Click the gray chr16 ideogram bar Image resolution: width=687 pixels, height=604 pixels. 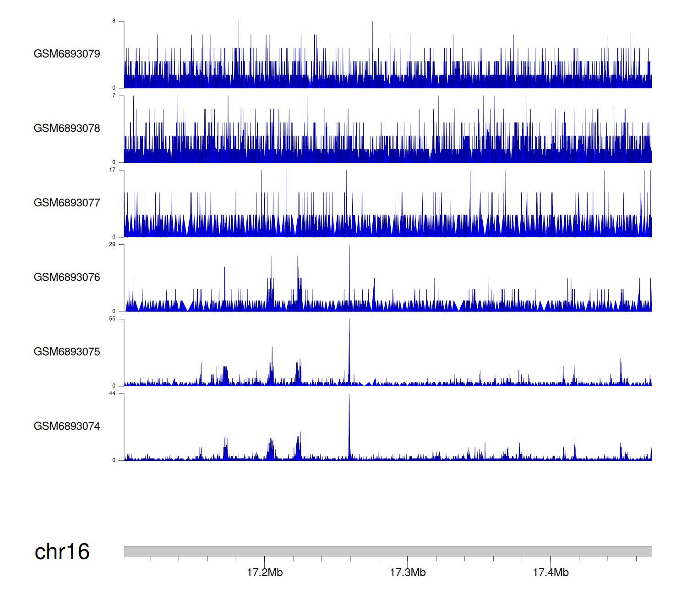[387, 551]
